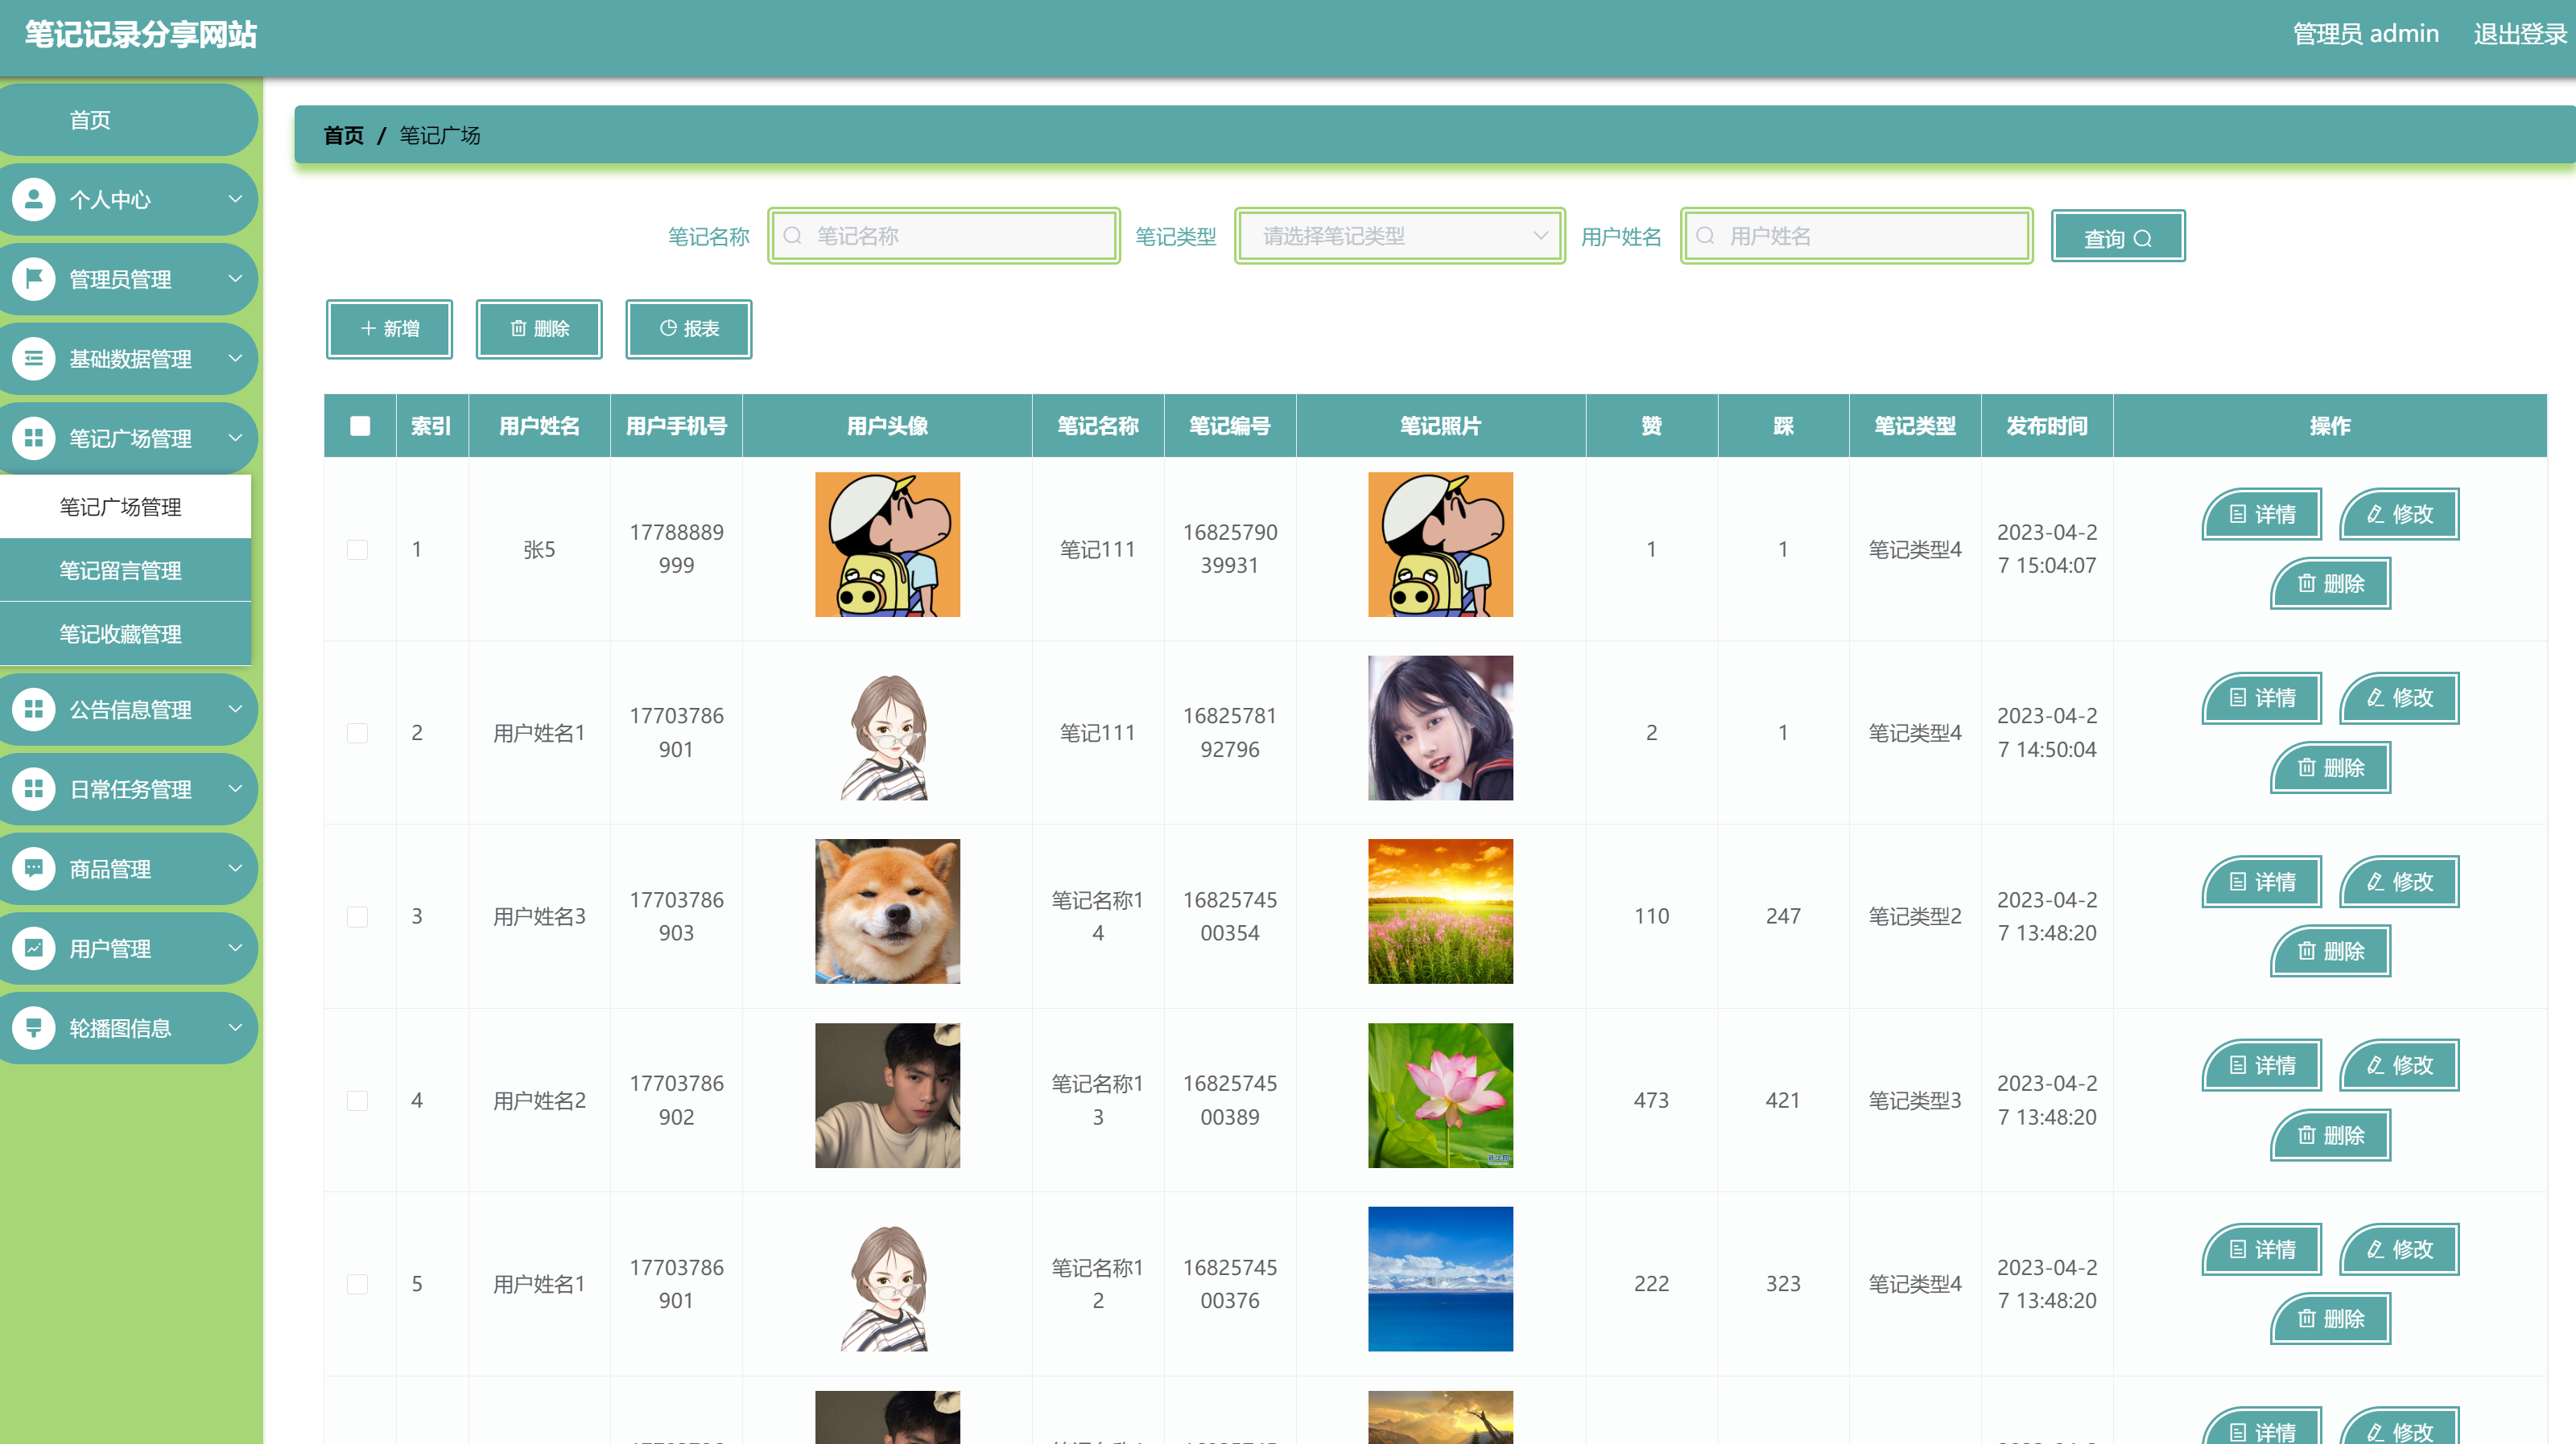This screenshot has height=1444, width=2576.
Task: Click the 发布时间 column header
Action: click(x=2046, y=426)
